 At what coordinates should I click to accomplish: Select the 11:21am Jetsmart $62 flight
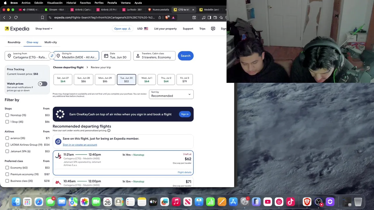coord(123,163)
